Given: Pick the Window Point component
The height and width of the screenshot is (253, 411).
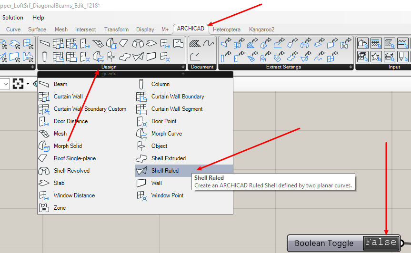Looking at the screenshot, I should point(167,195).
